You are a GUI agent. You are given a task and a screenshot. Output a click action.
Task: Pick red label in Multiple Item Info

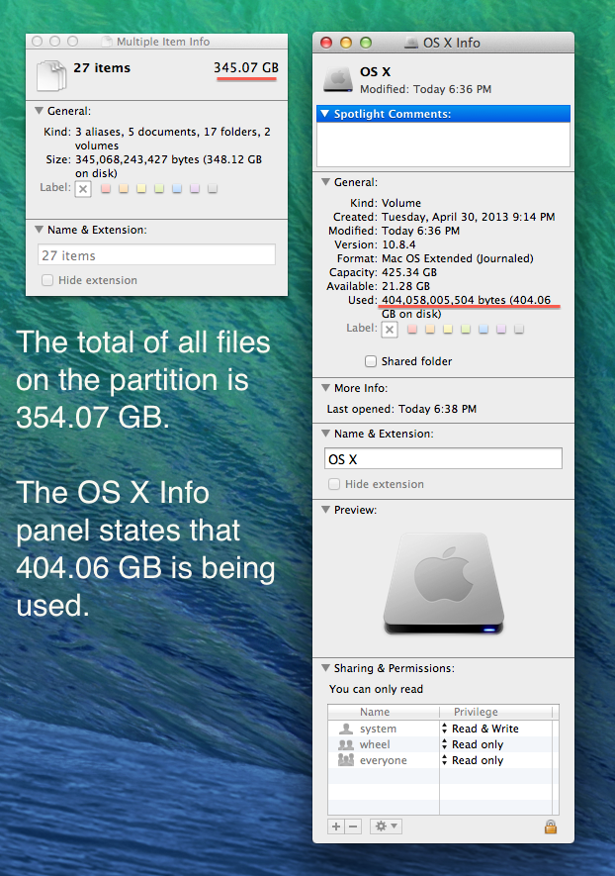(x=106, y=188)
